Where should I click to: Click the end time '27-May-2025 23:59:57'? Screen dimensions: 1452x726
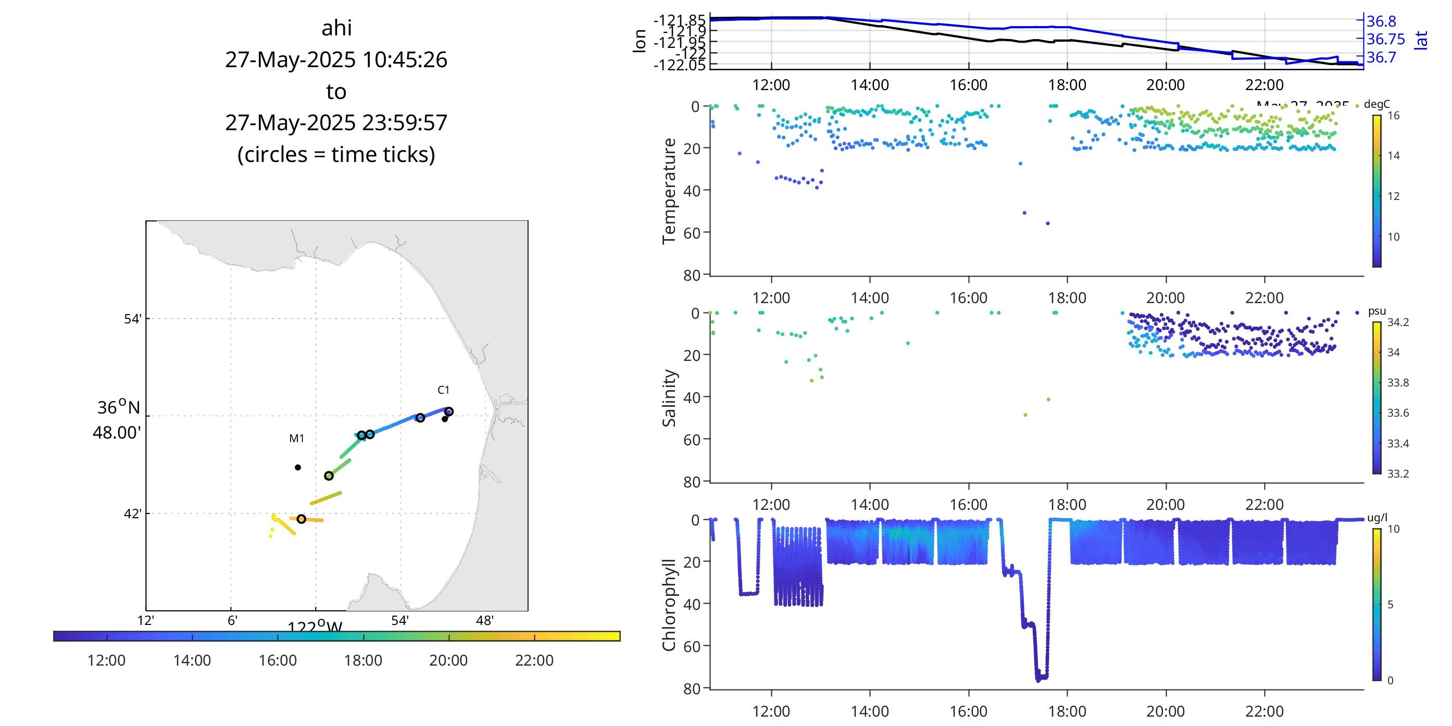coord(336,122)
